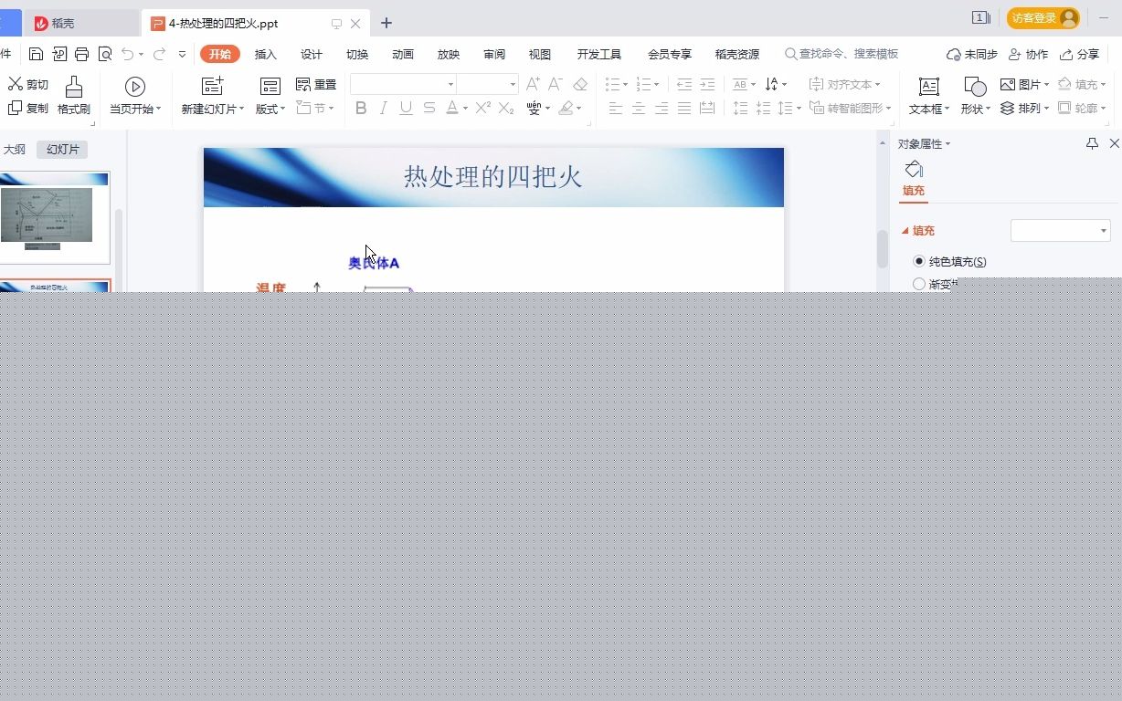
Task: Open a new document tab with plus
Action: 386,23
